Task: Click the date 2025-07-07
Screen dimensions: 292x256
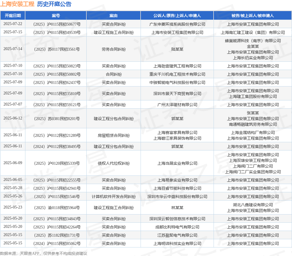Action: tap(13, 104)
